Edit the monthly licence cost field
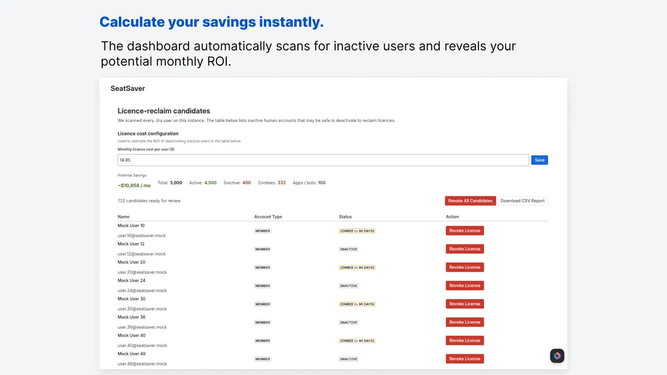667x375 pixels. point(323,160)
